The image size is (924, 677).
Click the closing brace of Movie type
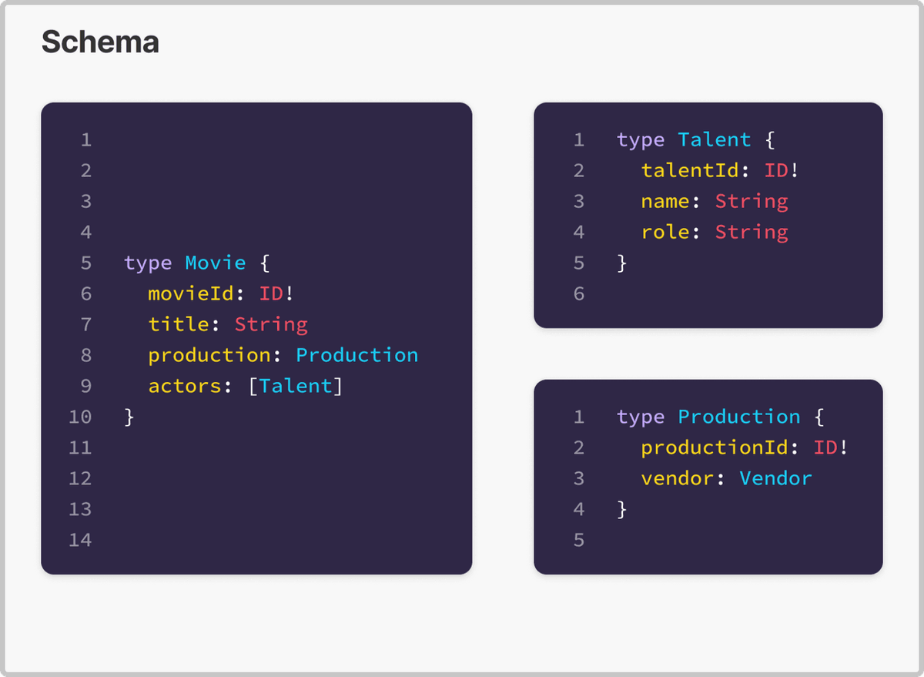[x=129, y=417]
